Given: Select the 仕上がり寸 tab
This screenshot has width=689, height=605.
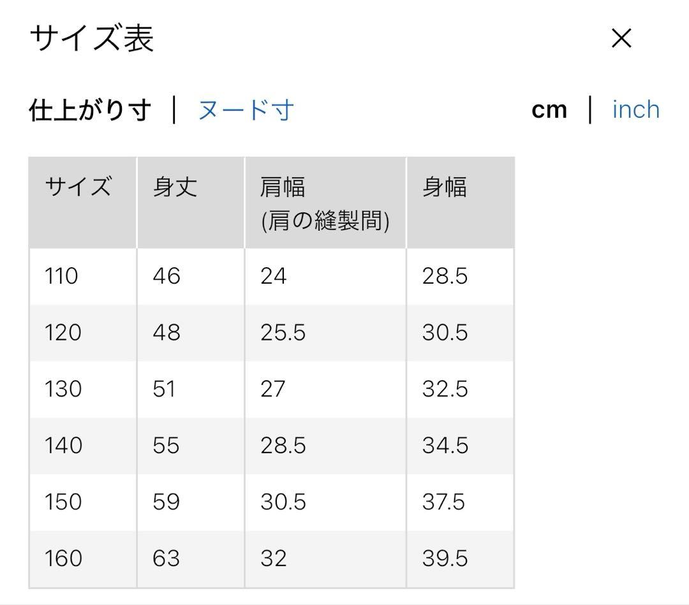Looking at the screenshot, I should click(90, 109).
